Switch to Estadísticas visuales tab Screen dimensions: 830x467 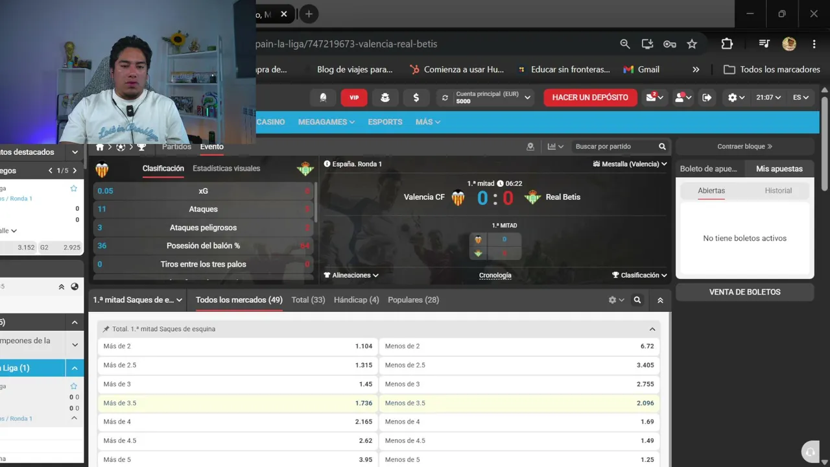point(226,169)
